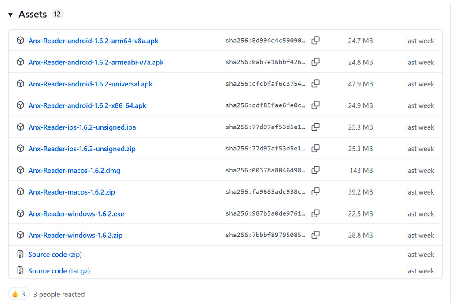Click the 24.7 MB file size
This screenshot has width=451, height=307.
(360, 41)
